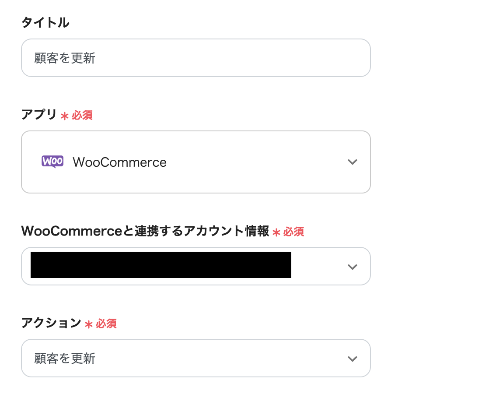Click the WooCommerce text in the app selector
This screenshot has height=415, width=482.
119,162
